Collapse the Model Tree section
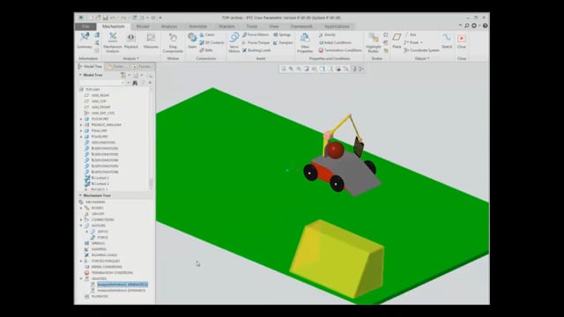This screenshot has width=564, height=317. [x=80, y=75]
